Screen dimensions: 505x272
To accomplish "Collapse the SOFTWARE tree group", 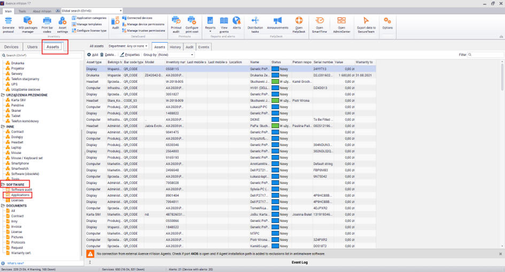I will pyautogui.click(x=3, y=184).
